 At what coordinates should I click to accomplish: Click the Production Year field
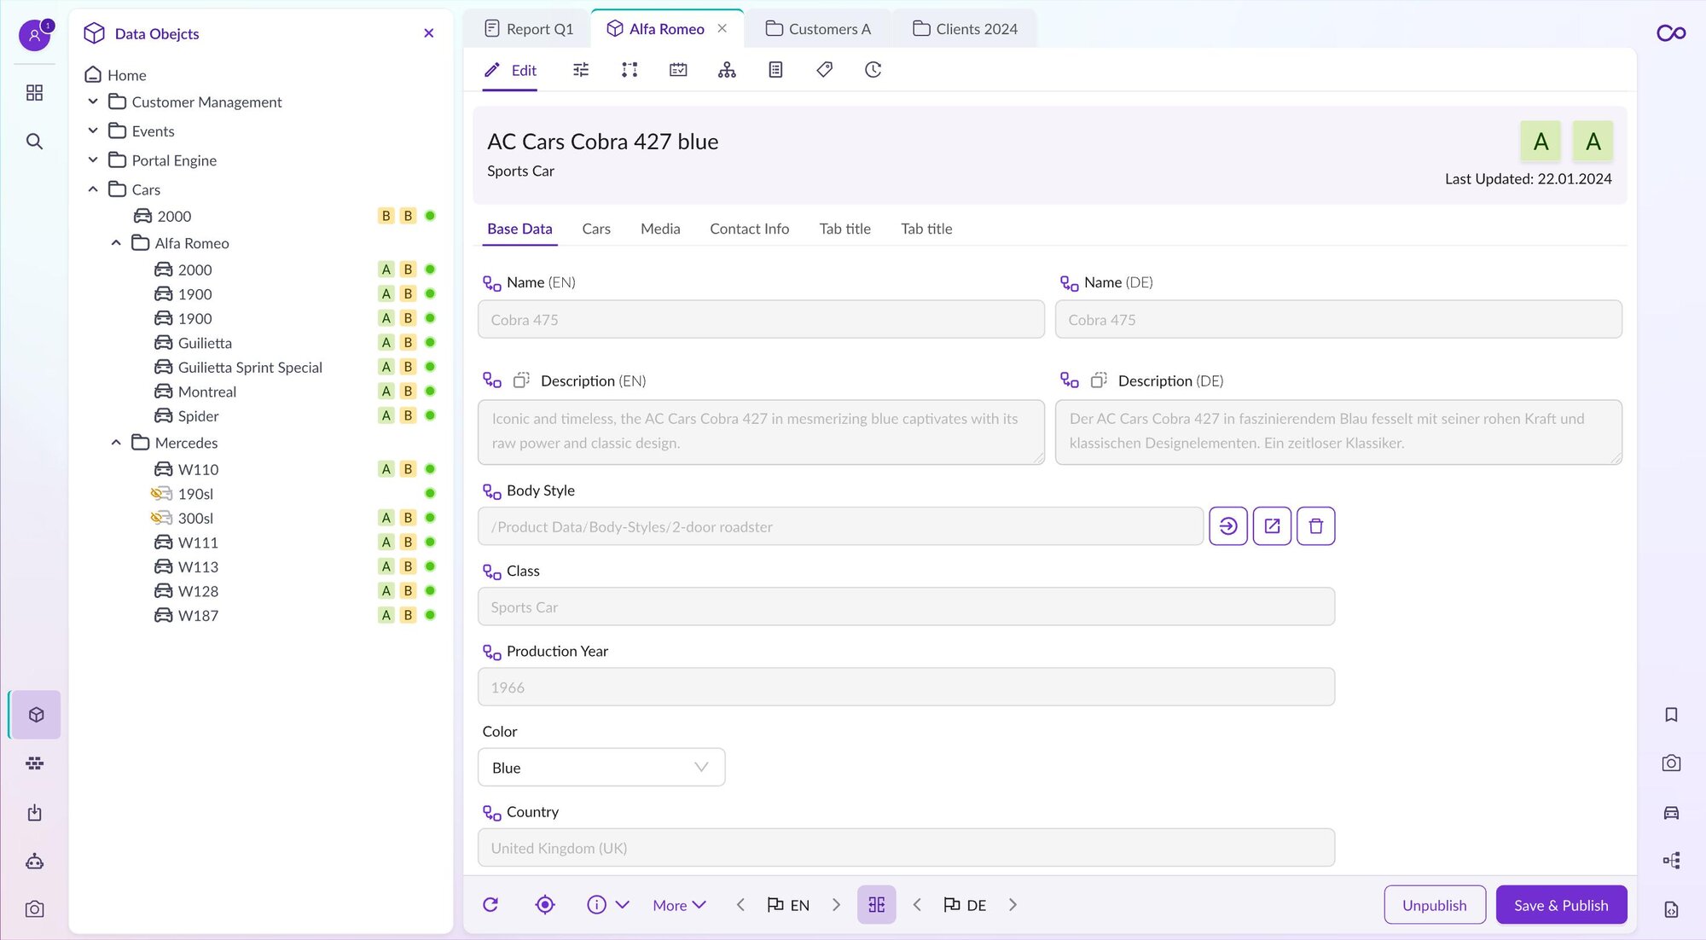pos(906,687)
